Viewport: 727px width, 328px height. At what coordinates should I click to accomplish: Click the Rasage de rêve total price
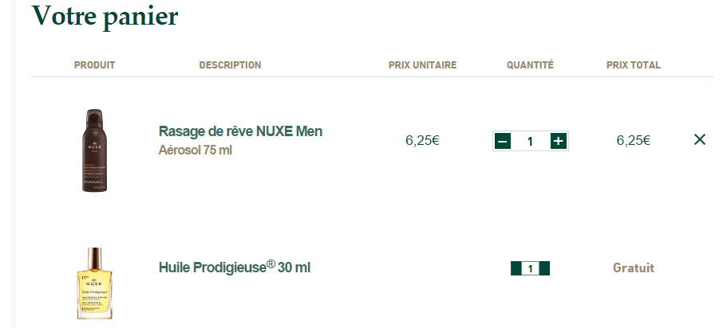pyautogui.click(x=634, y=141)
